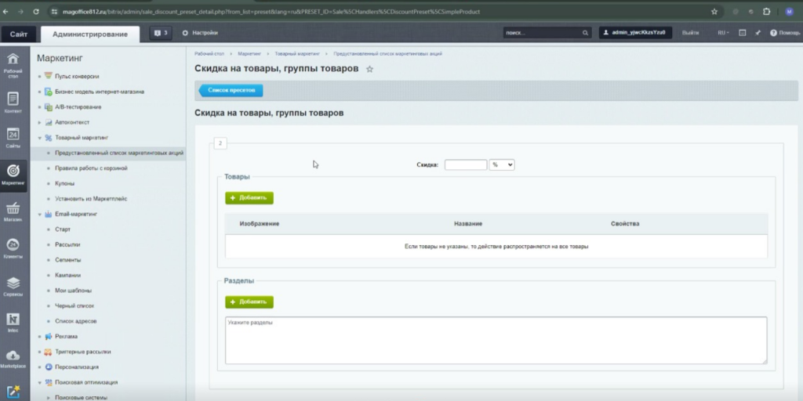This screenshot has height=401, width=803.
Task: Open Купоны in the marketing tree
Action: (64, 183)
